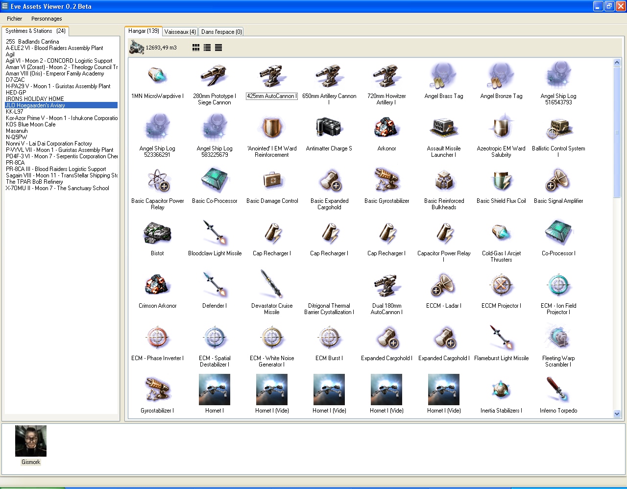Viewport: 627px width, 489px height.
Task: Select Angel Ship Log 523366291 icon
Action: (x=157, y=128)
